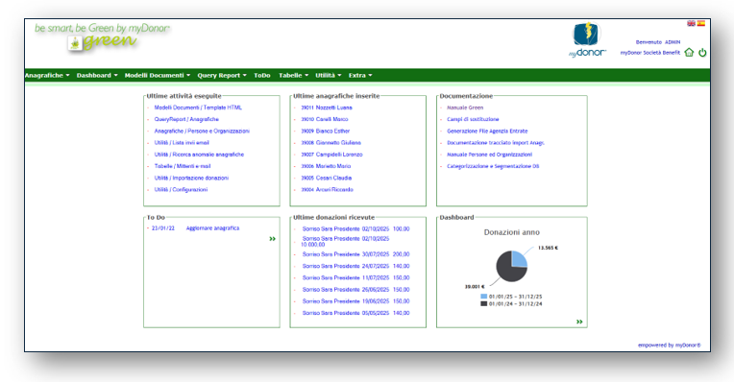734x382 pixels.
Task: Open the Manuale Green document
Action: [465, 107]
